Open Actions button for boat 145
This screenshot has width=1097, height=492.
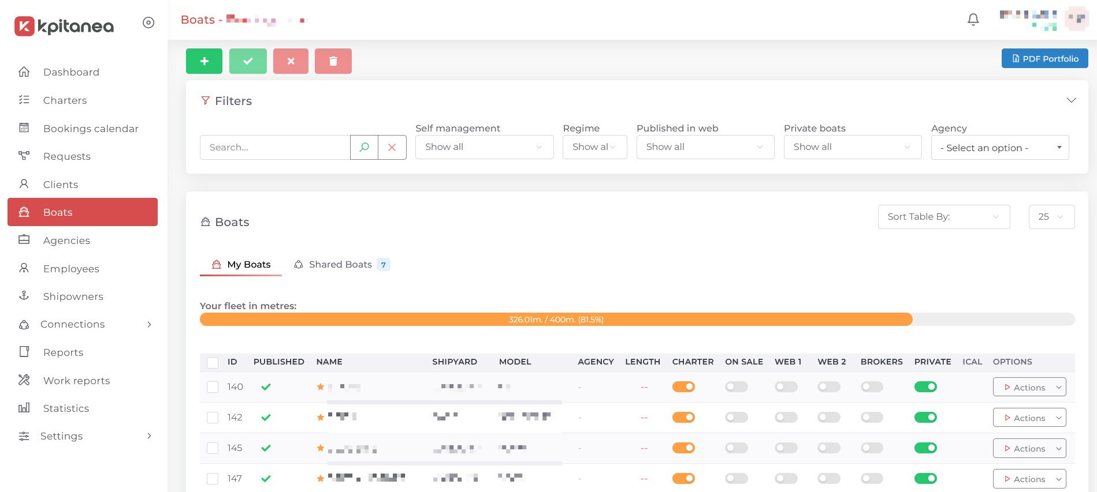click(x=1029, y=448)
